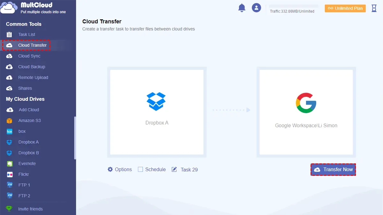Click the Cloud Transfer sidebar icon
This screenshot has width=383, height=215.
[x=10, y=45]
